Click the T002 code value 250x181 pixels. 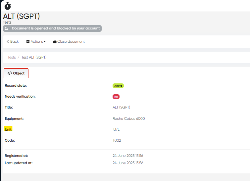pyautogui.click(x=117, y=140)
